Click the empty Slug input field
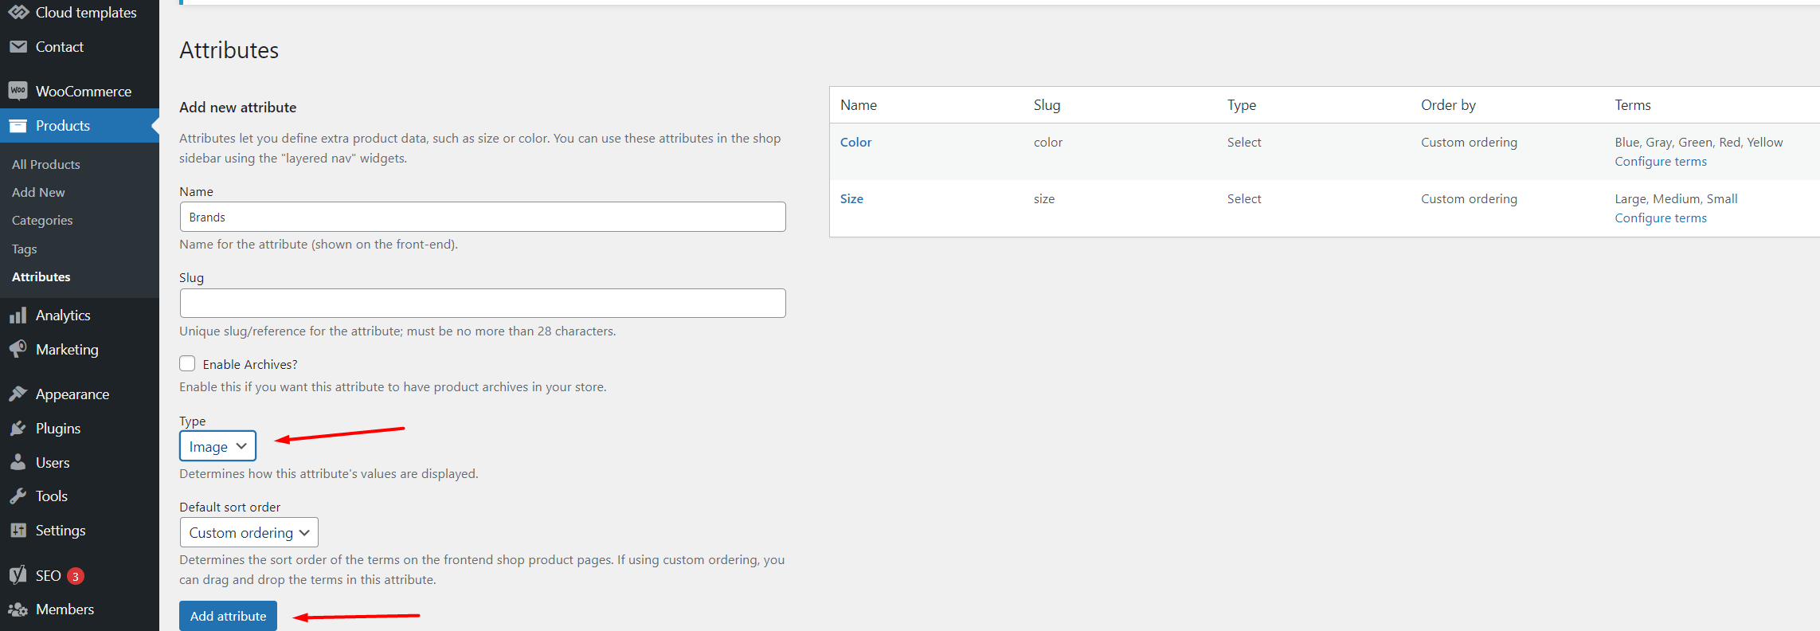Image resolution: width=1820 pixels, height=631 pixels. click(483, 303)
